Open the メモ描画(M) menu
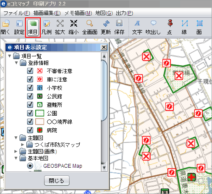The height and width of the screenshot is (194, 212). (x=78, y=13)
